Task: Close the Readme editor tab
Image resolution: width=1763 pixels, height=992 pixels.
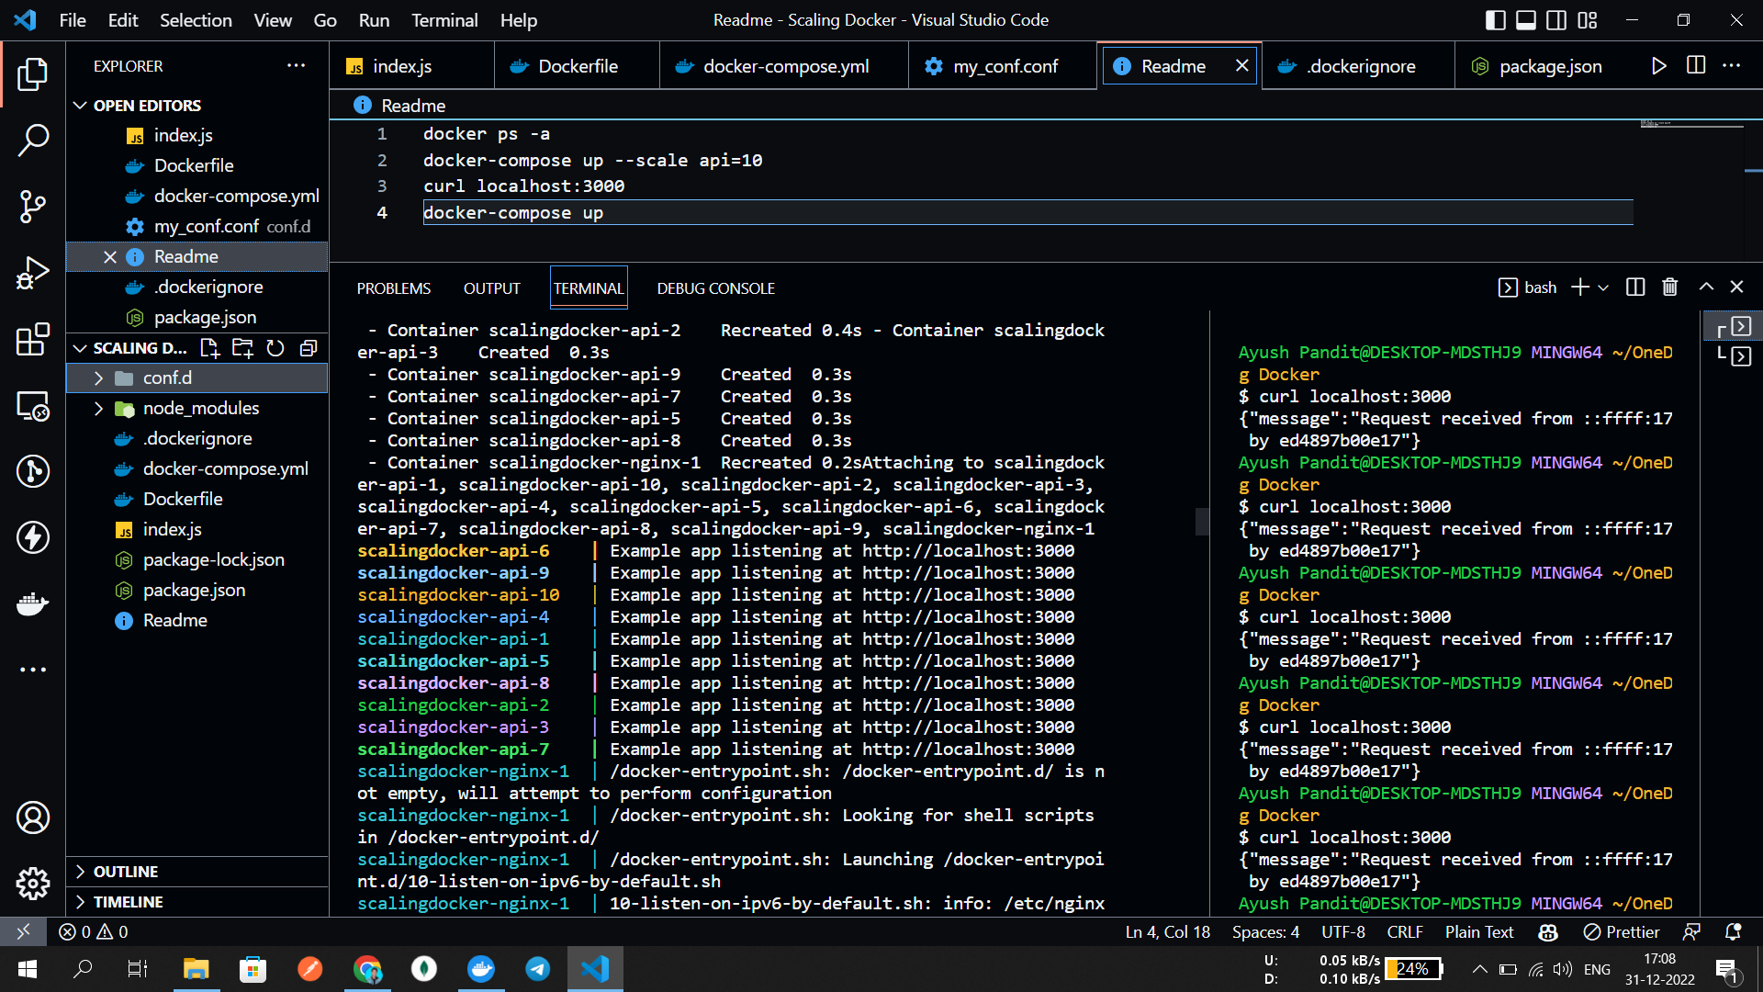Action: click(x=1241, y=66)
